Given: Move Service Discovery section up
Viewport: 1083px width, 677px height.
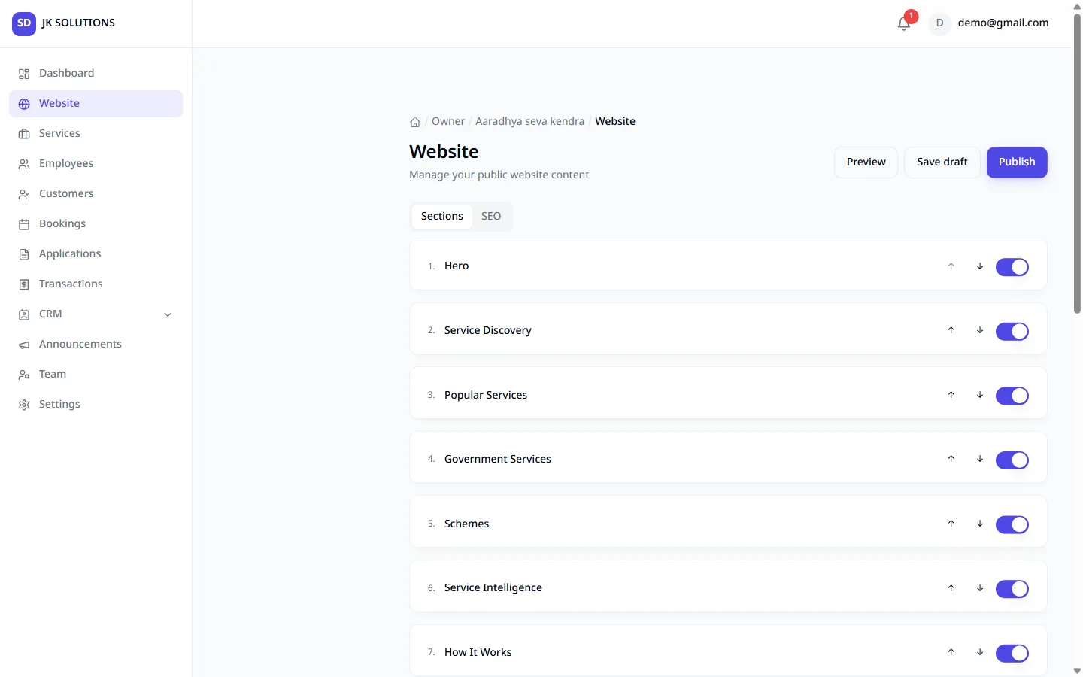Looking at the screenshot, I should pos(951,330).
